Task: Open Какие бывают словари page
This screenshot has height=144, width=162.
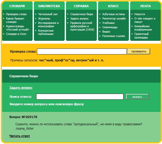Action: point(15,20)
